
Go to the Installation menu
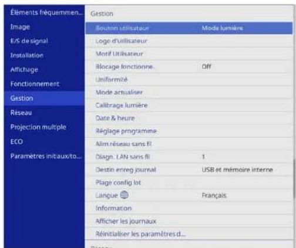44,55
